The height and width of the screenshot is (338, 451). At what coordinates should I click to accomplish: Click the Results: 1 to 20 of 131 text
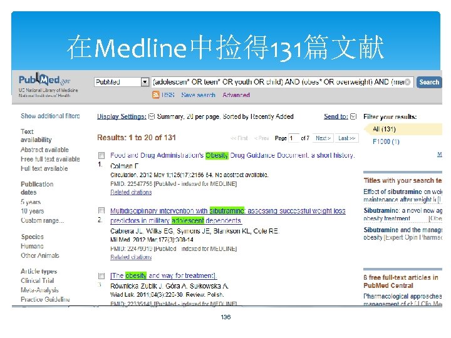[x=137, y=138]
